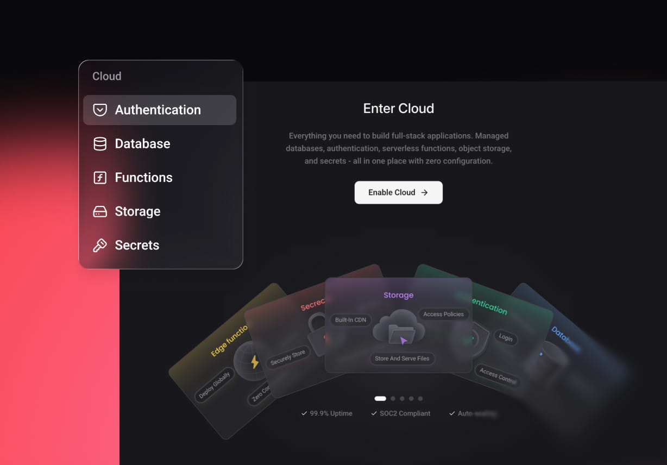Click the checkmark beside 99.9% Uptime
The width and height of the screenshot is (667, 465).
304,413
